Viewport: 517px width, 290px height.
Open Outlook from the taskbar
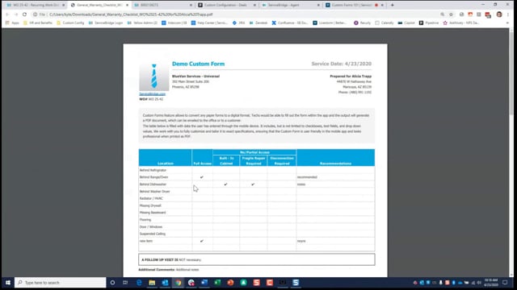[x=165, y=283]
